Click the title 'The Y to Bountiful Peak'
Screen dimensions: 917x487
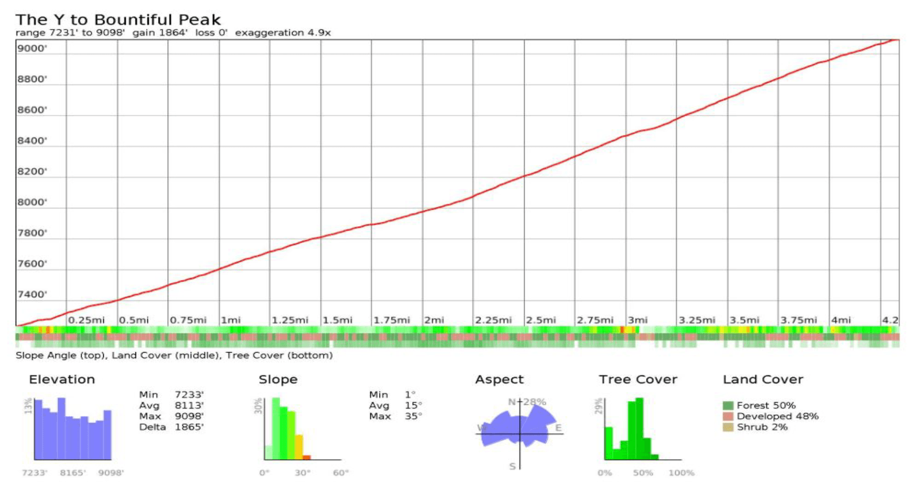(118, 20)
